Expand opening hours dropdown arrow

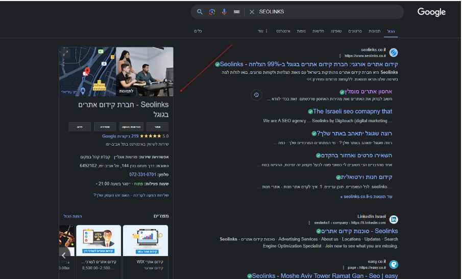96,184
